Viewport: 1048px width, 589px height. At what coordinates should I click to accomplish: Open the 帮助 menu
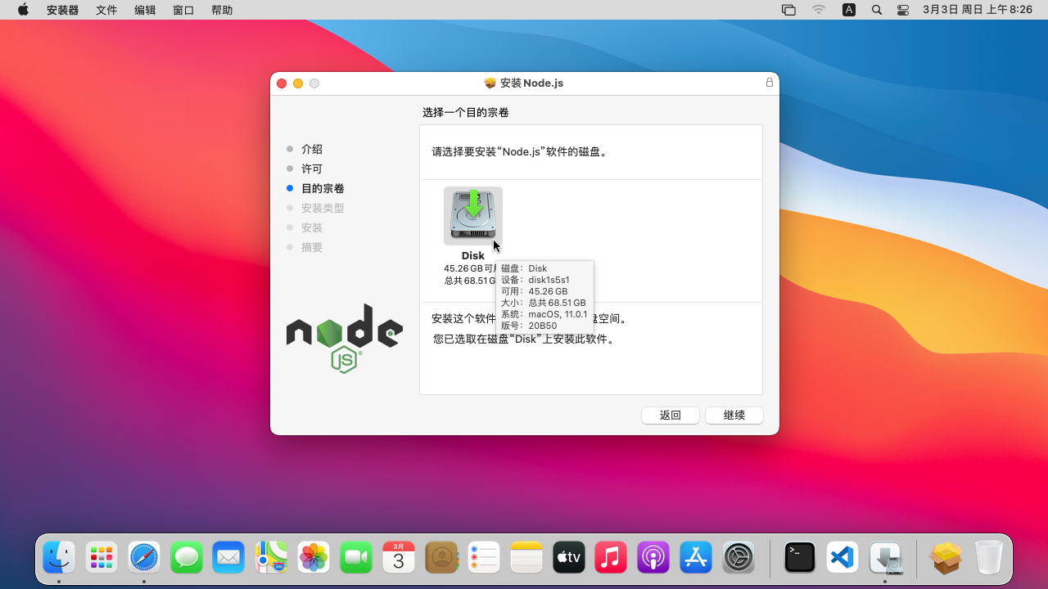click(222, 10)
